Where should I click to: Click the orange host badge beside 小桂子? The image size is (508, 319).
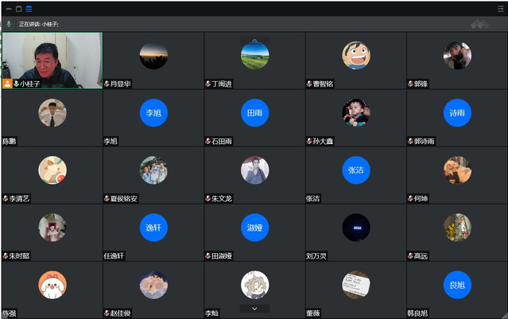click(7, 83)
